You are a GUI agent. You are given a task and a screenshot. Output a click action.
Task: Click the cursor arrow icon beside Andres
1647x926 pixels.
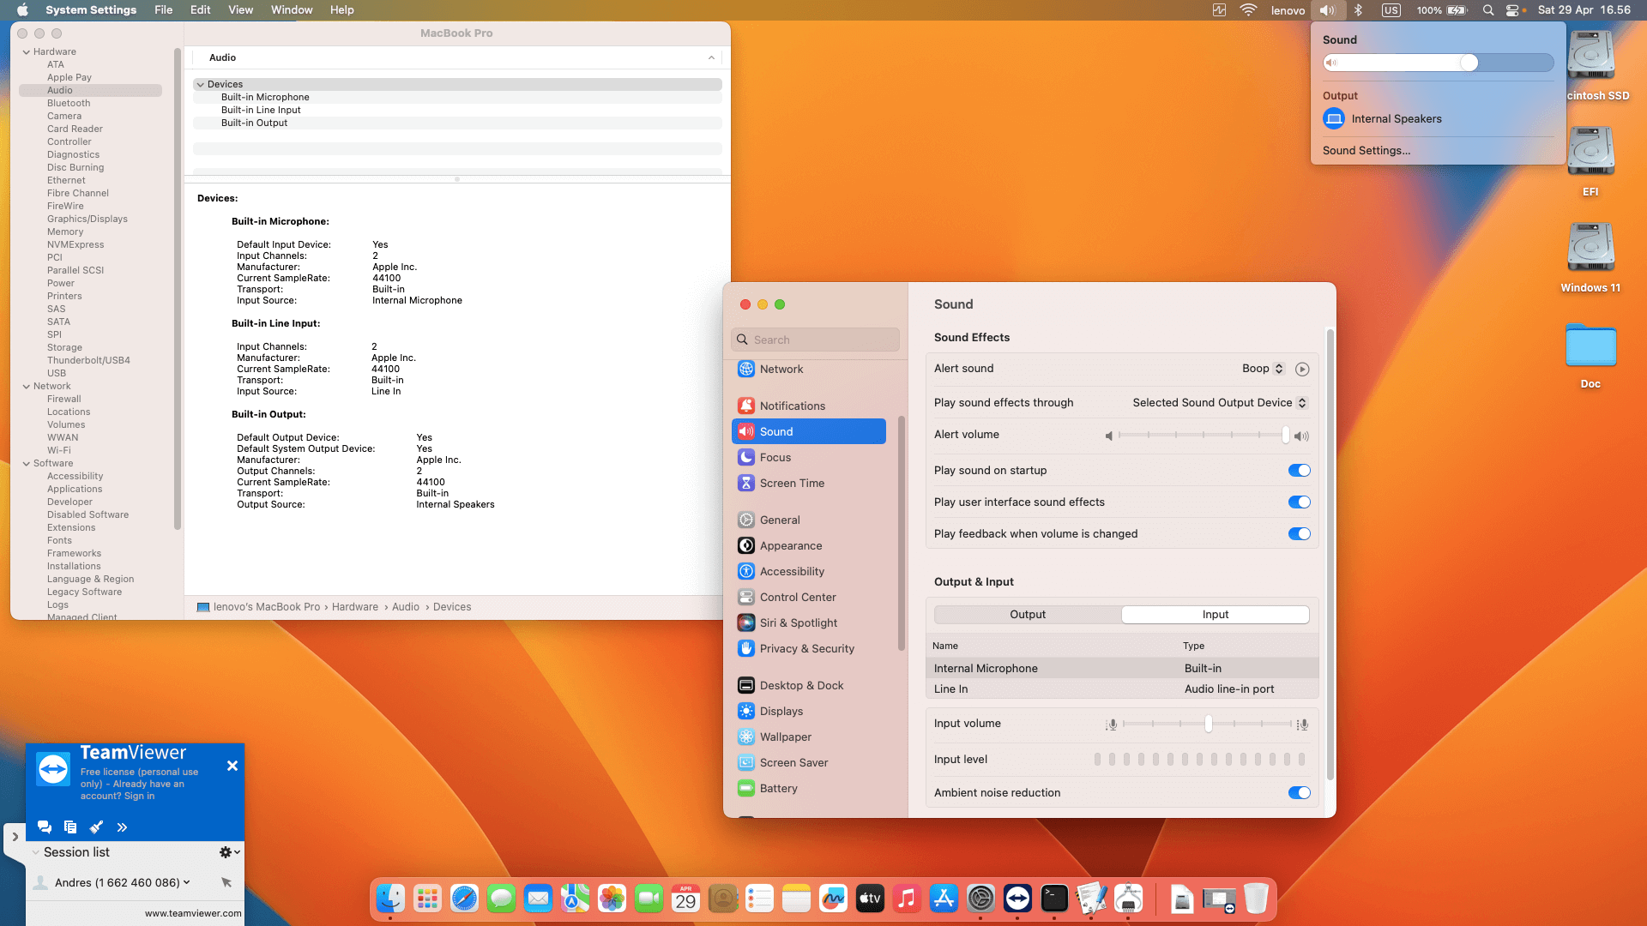click(226, 882)
